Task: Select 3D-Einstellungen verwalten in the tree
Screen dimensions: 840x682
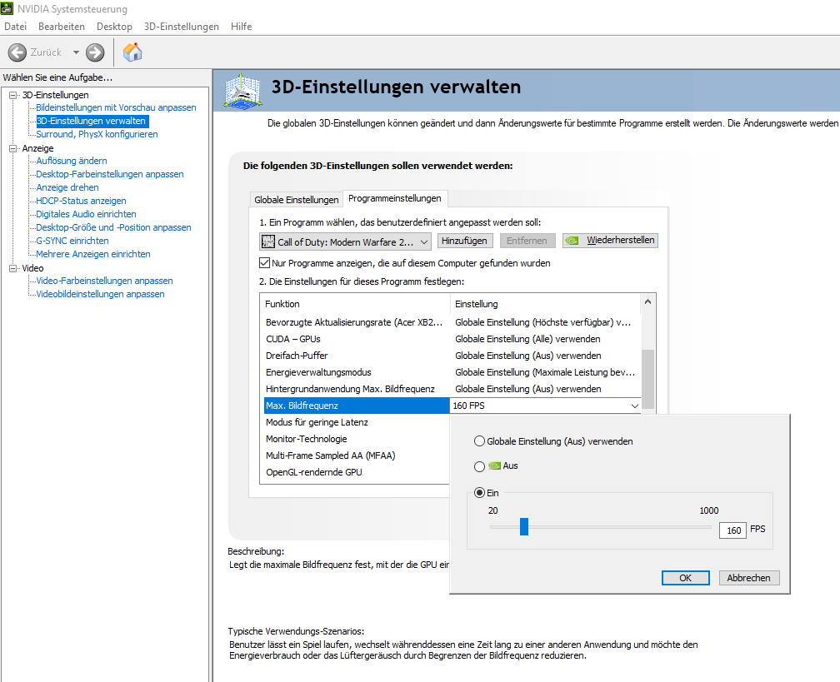Action: pyautogui.click(x=91, y=121)
